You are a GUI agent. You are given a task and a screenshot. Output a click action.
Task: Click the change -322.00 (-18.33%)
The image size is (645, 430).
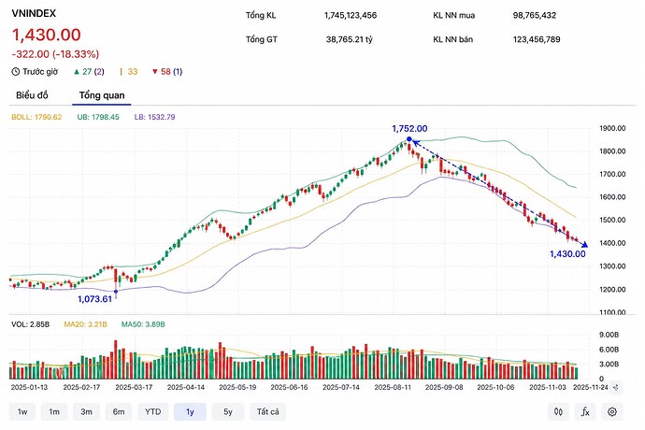click(x=55, y=54)
